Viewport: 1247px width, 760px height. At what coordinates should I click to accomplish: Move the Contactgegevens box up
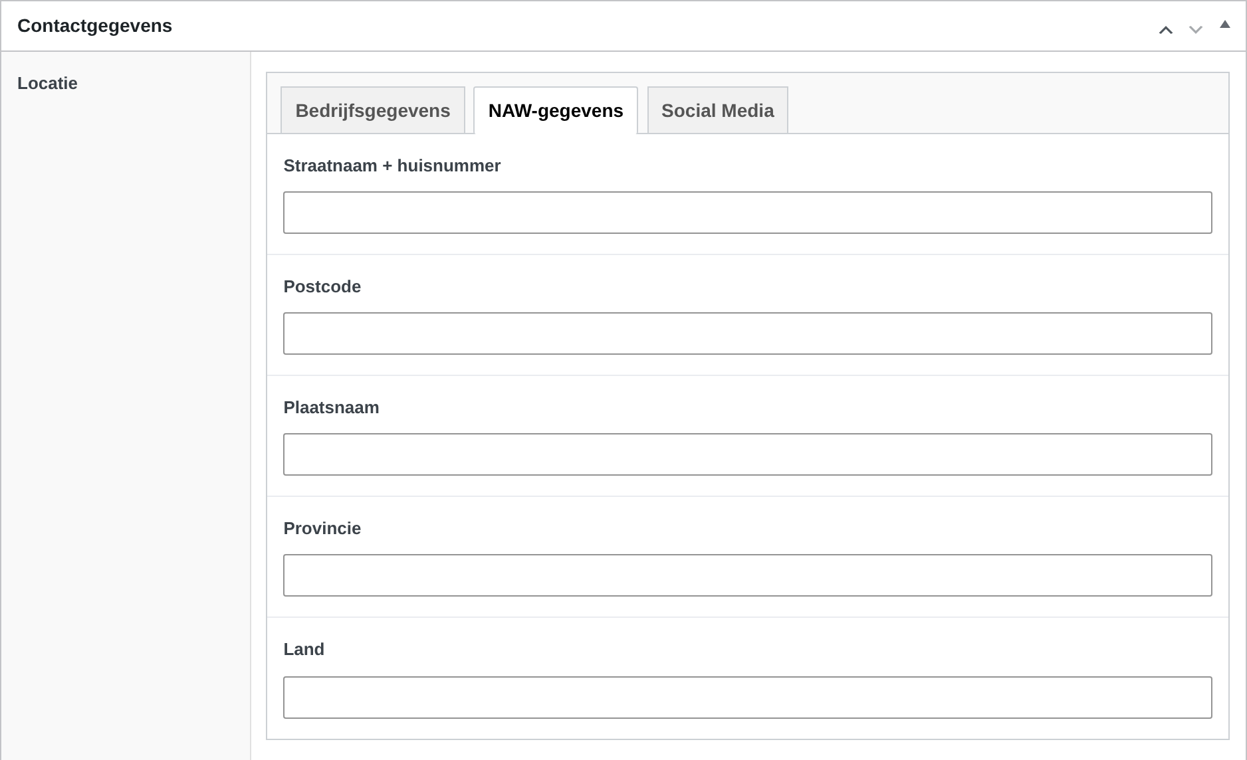[1166, 30]
